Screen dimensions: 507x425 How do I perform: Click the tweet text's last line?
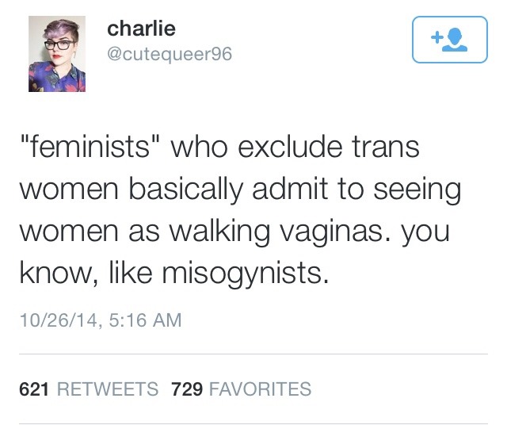pos(172,273)
